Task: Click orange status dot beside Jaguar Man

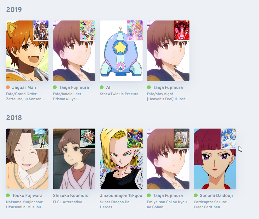Action: click(8, 87)
